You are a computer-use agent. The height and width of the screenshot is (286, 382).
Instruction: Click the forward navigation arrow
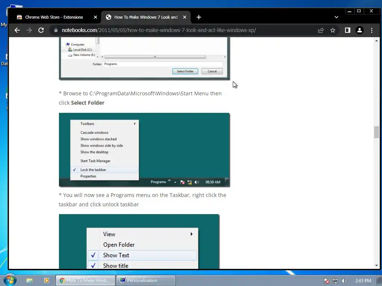[x=29, y=30]
